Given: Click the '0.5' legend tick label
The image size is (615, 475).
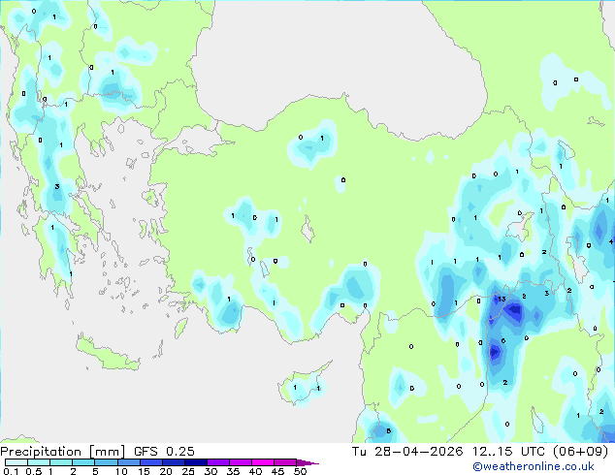Looking at the screenshot, I should tap(33, 471).
